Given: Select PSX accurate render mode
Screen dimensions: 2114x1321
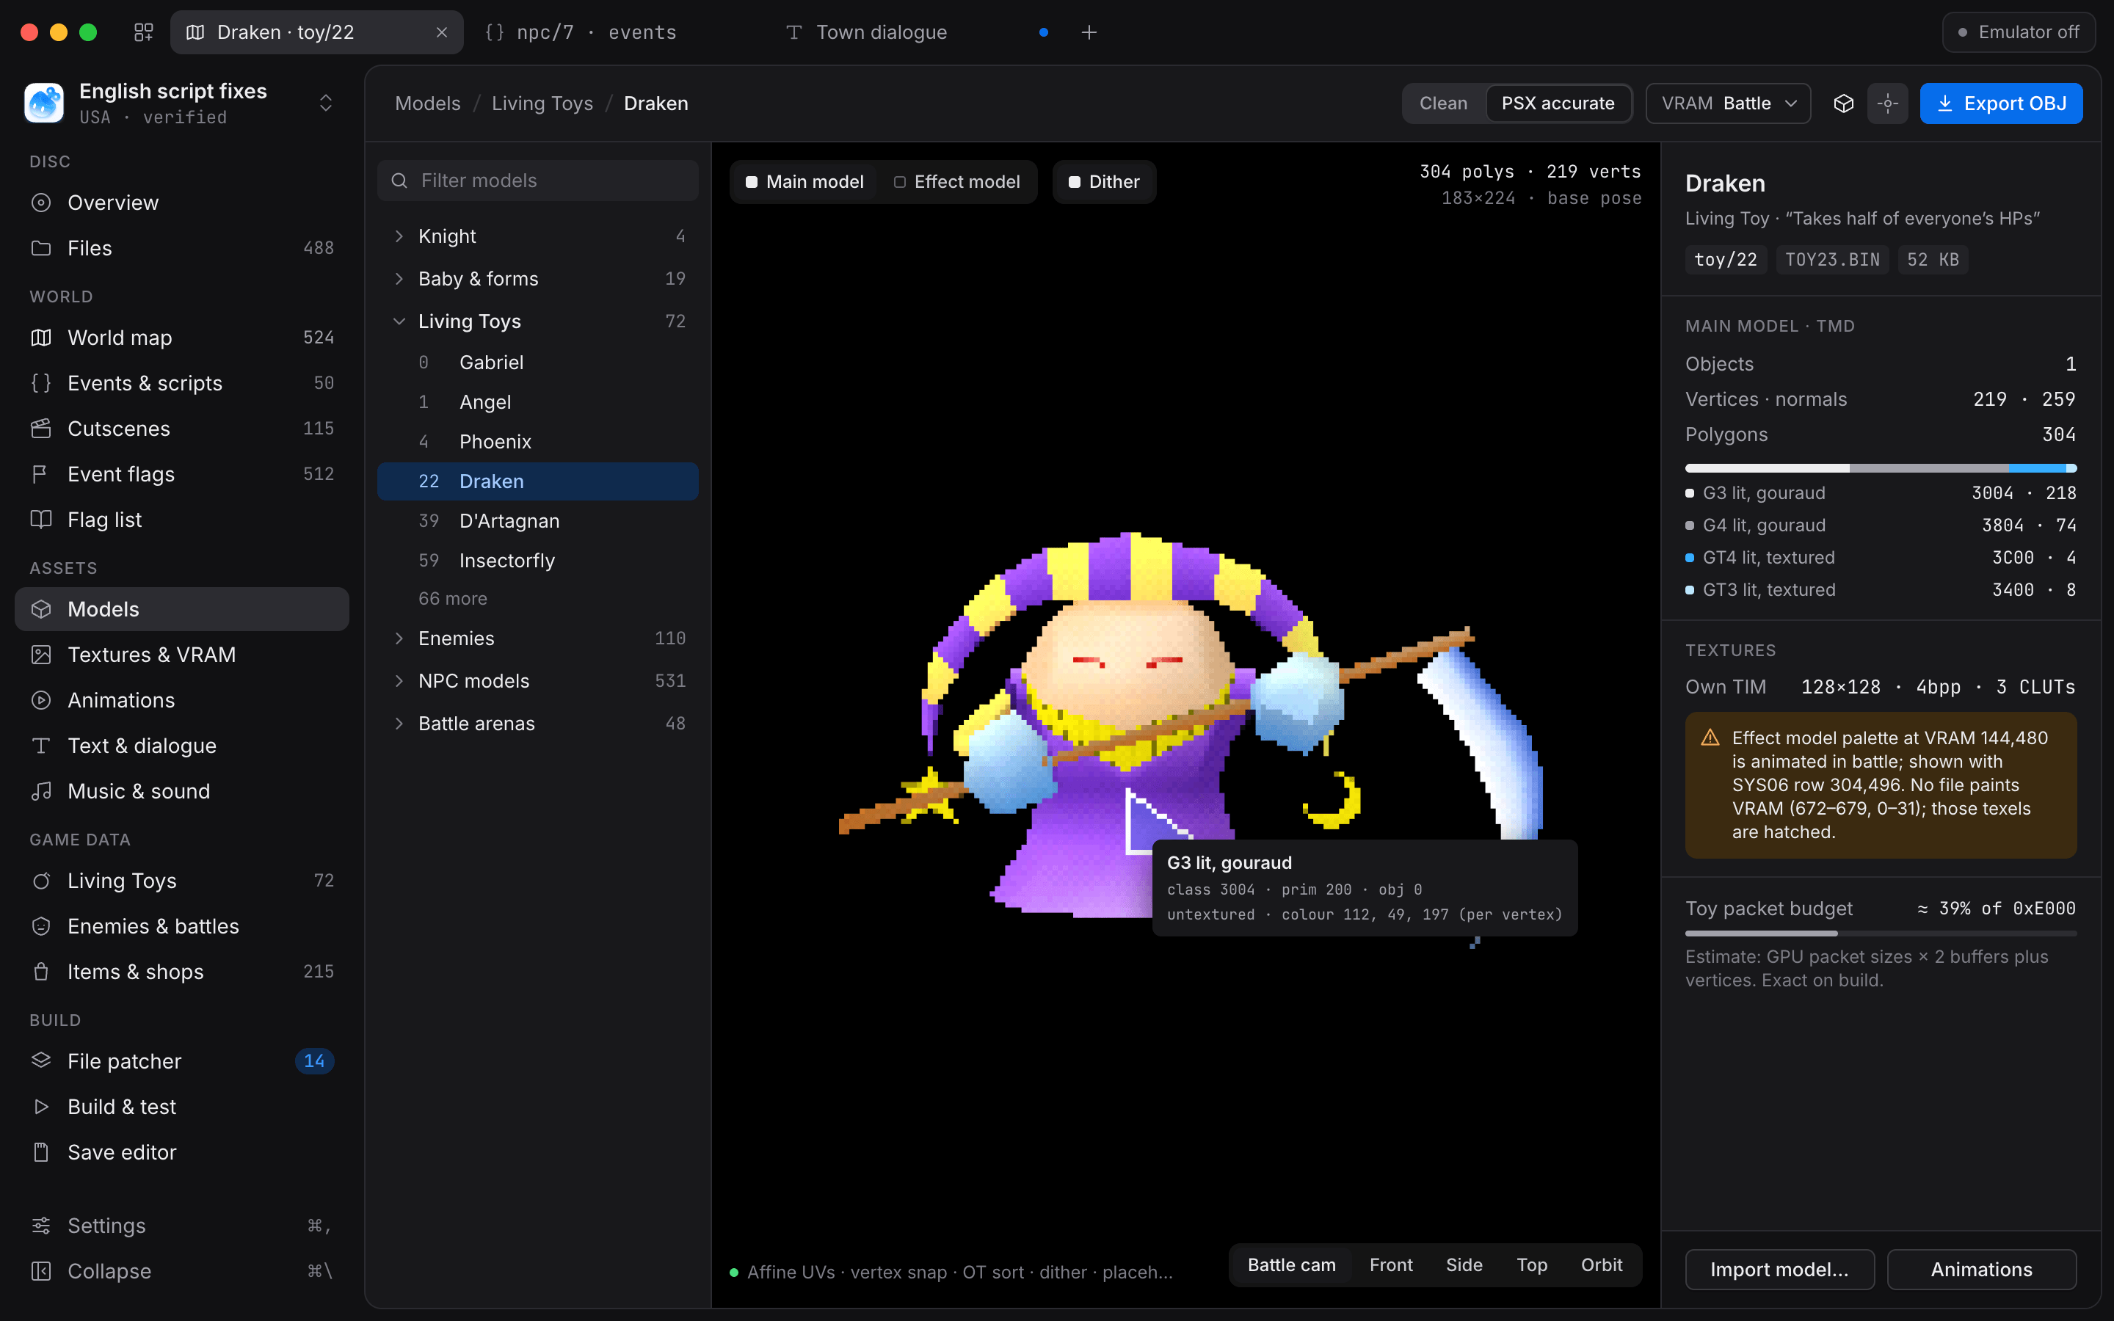Looking at the screenshot, I should [x=1558, y=103].
